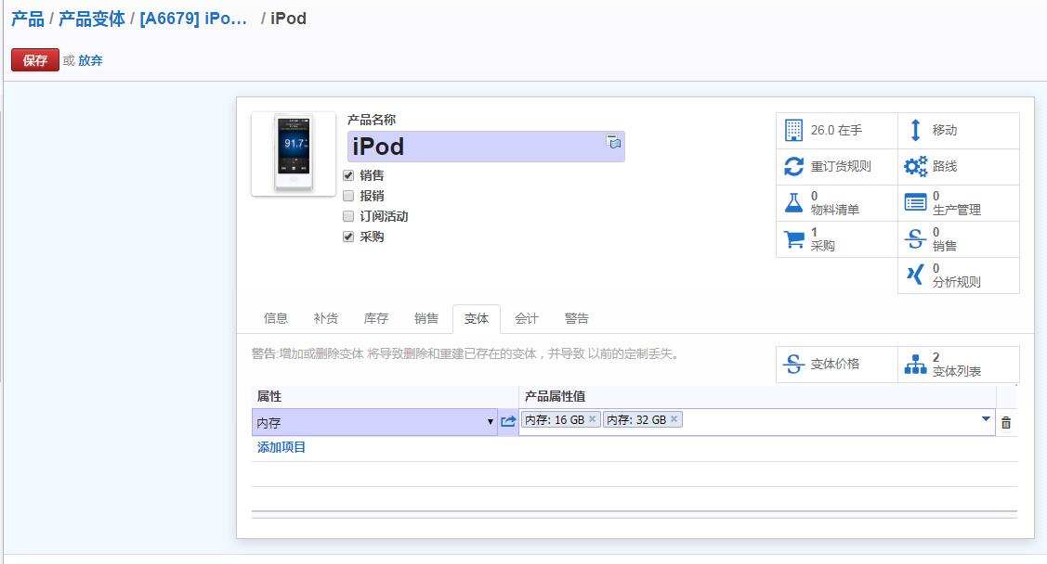This screenshot has height=564, width=1047.
Task: Switch to the 补货 tab
Action: 325,319
